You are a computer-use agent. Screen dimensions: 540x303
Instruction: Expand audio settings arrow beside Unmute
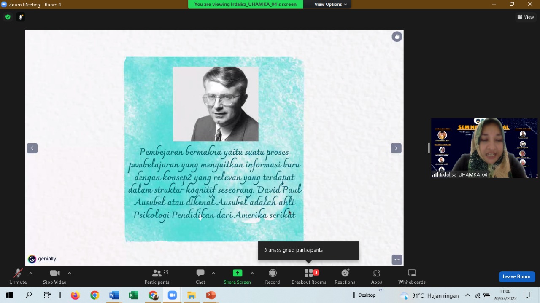point(31,273)
